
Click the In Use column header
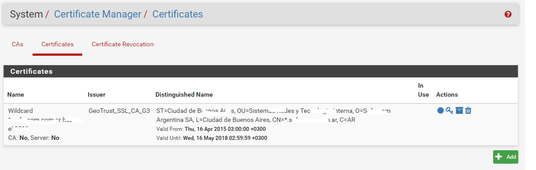point(423,90)
